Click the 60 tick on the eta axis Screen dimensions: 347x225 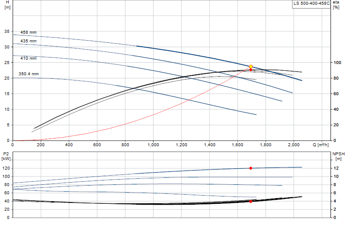tap(336, 94)
